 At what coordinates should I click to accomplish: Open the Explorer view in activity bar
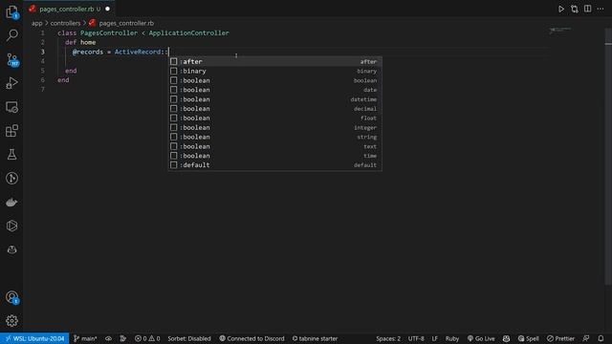(11, 12)
